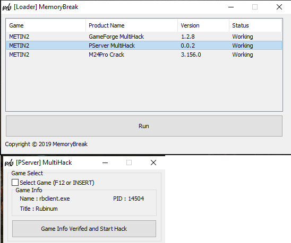This screenshot has width=291, height=243.
Task: Click Working status of PServer MultiHack
Action: pos(243,46)
